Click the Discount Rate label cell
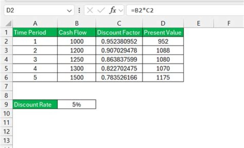The width and height of the screenshot is (244, 148). [x=35, y=104]
